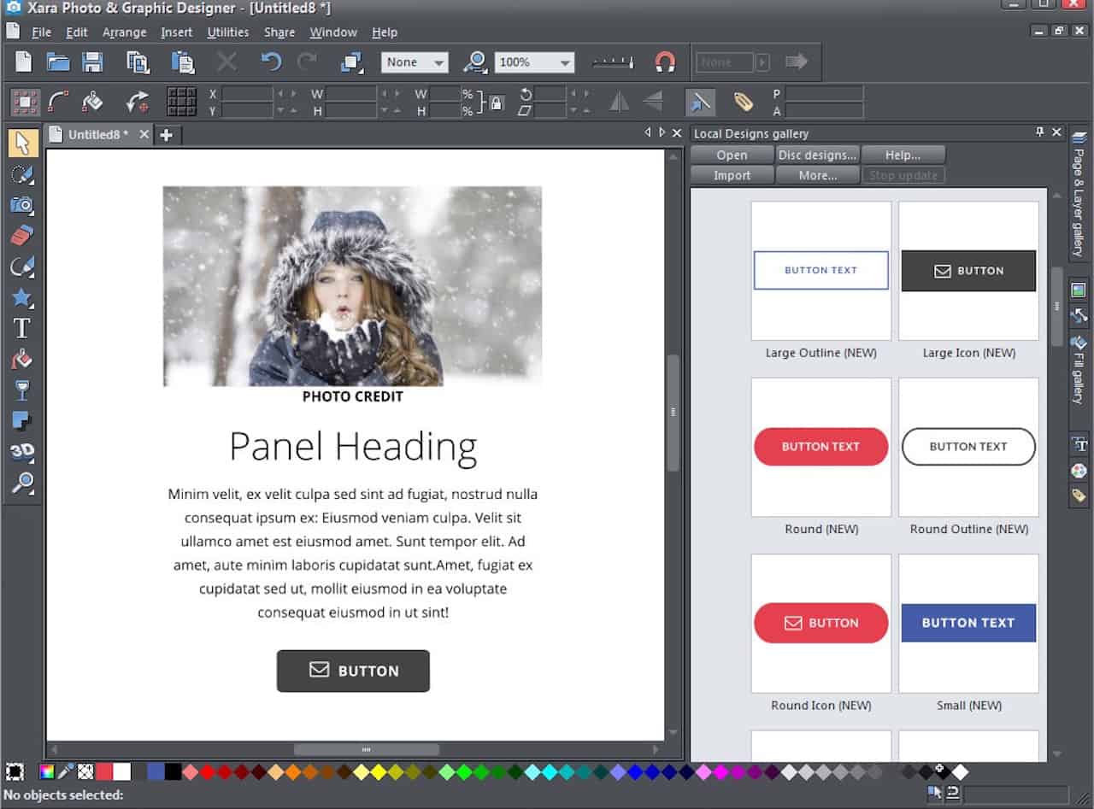The image size is (1094, 809).
Task: Copy the selection with the copy icon
Action: point(138,62)
